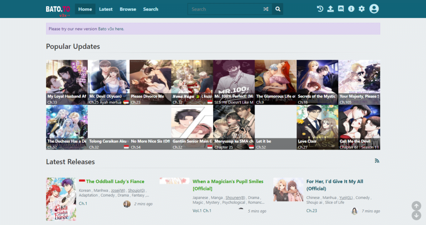Click the Yuri(GL) genre tag
426x225 pixels.
pos(346,197)
